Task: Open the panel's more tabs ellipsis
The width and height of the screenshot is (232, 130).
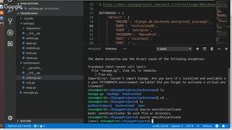Action: 125,49
